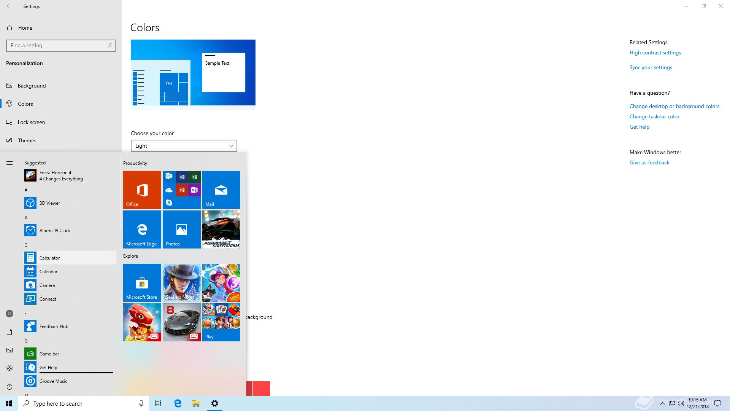Open the Calendar app icon

pos(30,271)
